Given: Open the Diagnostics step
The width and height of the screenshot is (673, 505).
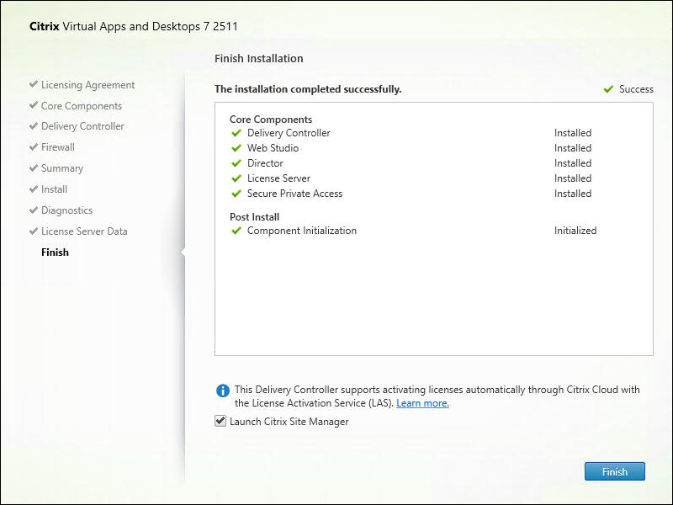Looking at the screenshot, I should pyautogui.click(x=66, y=210).
